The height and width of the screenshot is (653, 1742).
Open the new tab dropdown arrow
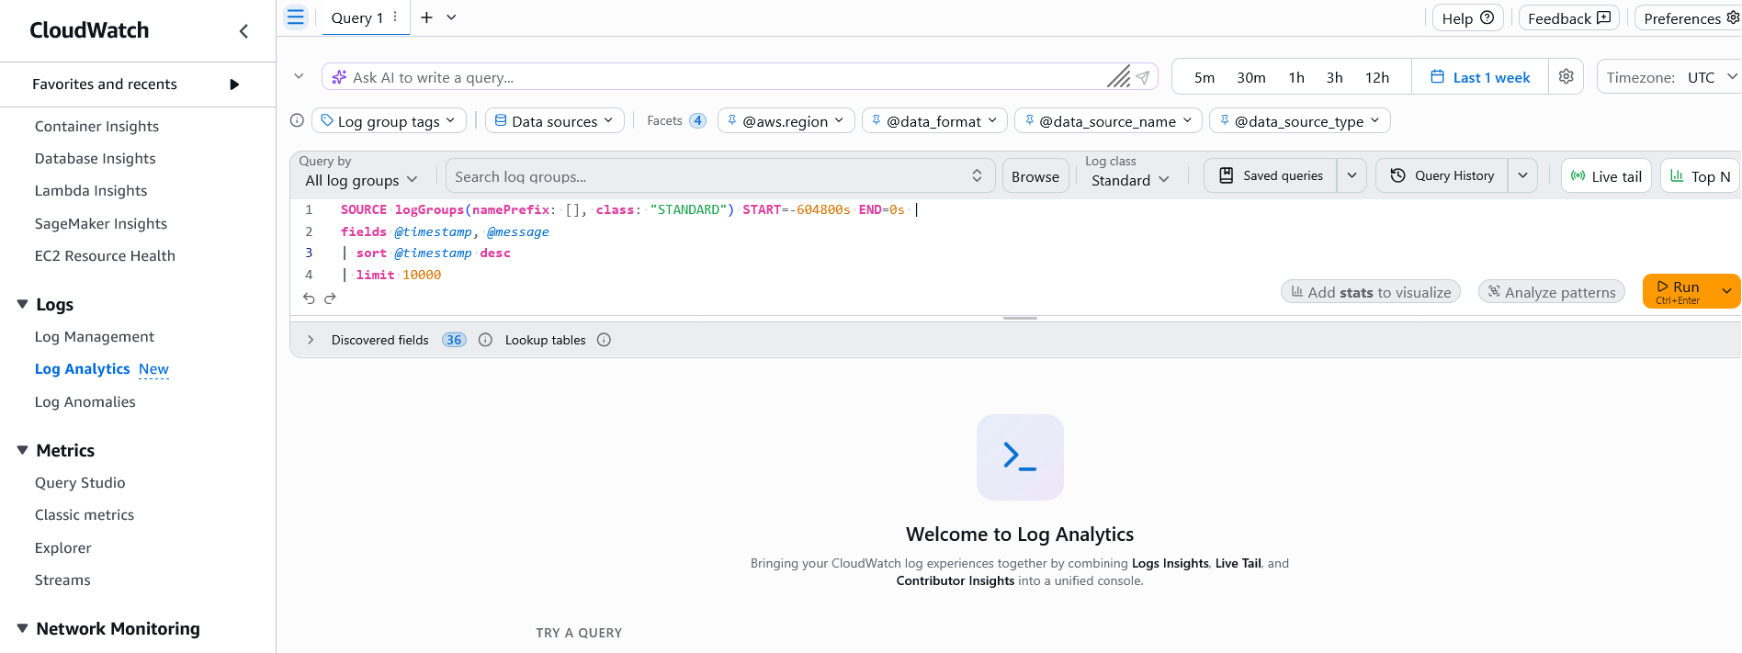(452, 17)
